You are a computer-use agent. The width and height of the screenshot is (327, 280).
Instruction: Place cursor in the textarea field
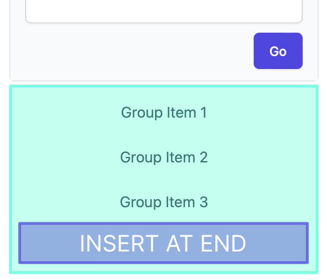point(164,11)
